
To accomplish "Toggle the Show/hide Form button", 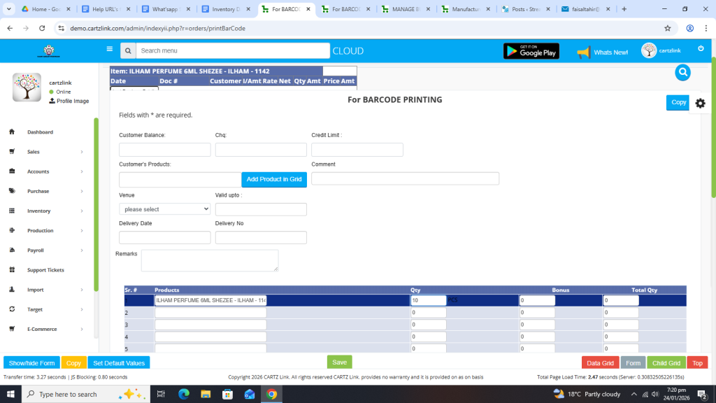I will [x=31, y=363].
